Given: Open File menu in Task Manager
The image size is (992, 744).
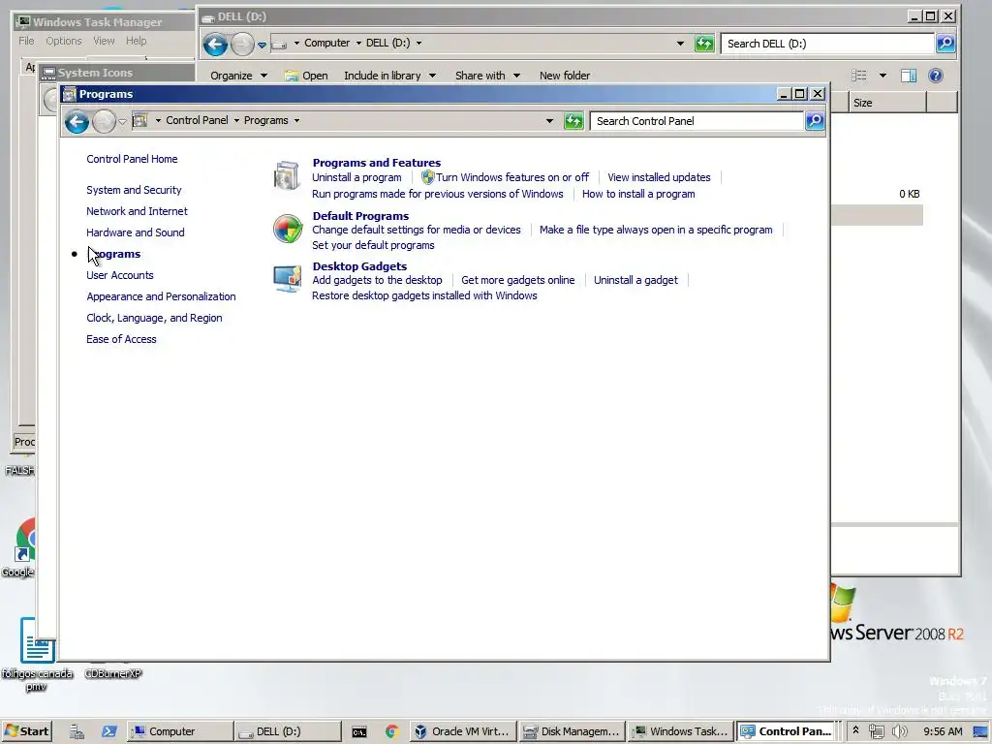Looking at the screenshot, I should click(x=26, y=41).
